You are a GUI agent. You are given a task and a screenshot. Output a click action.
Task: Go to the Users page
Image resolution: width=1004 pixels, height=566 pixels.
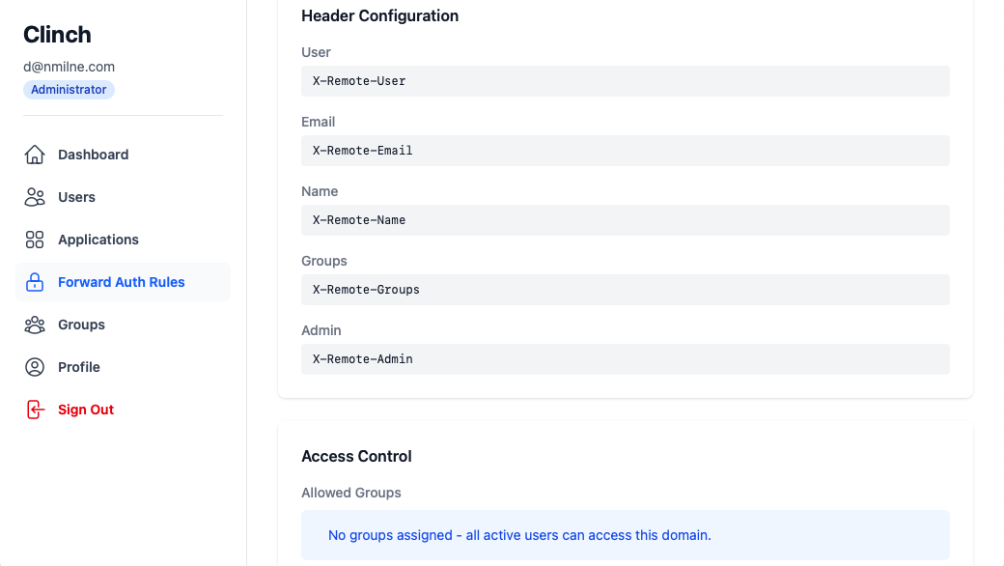pyautogui.click(x=76, y=197)
